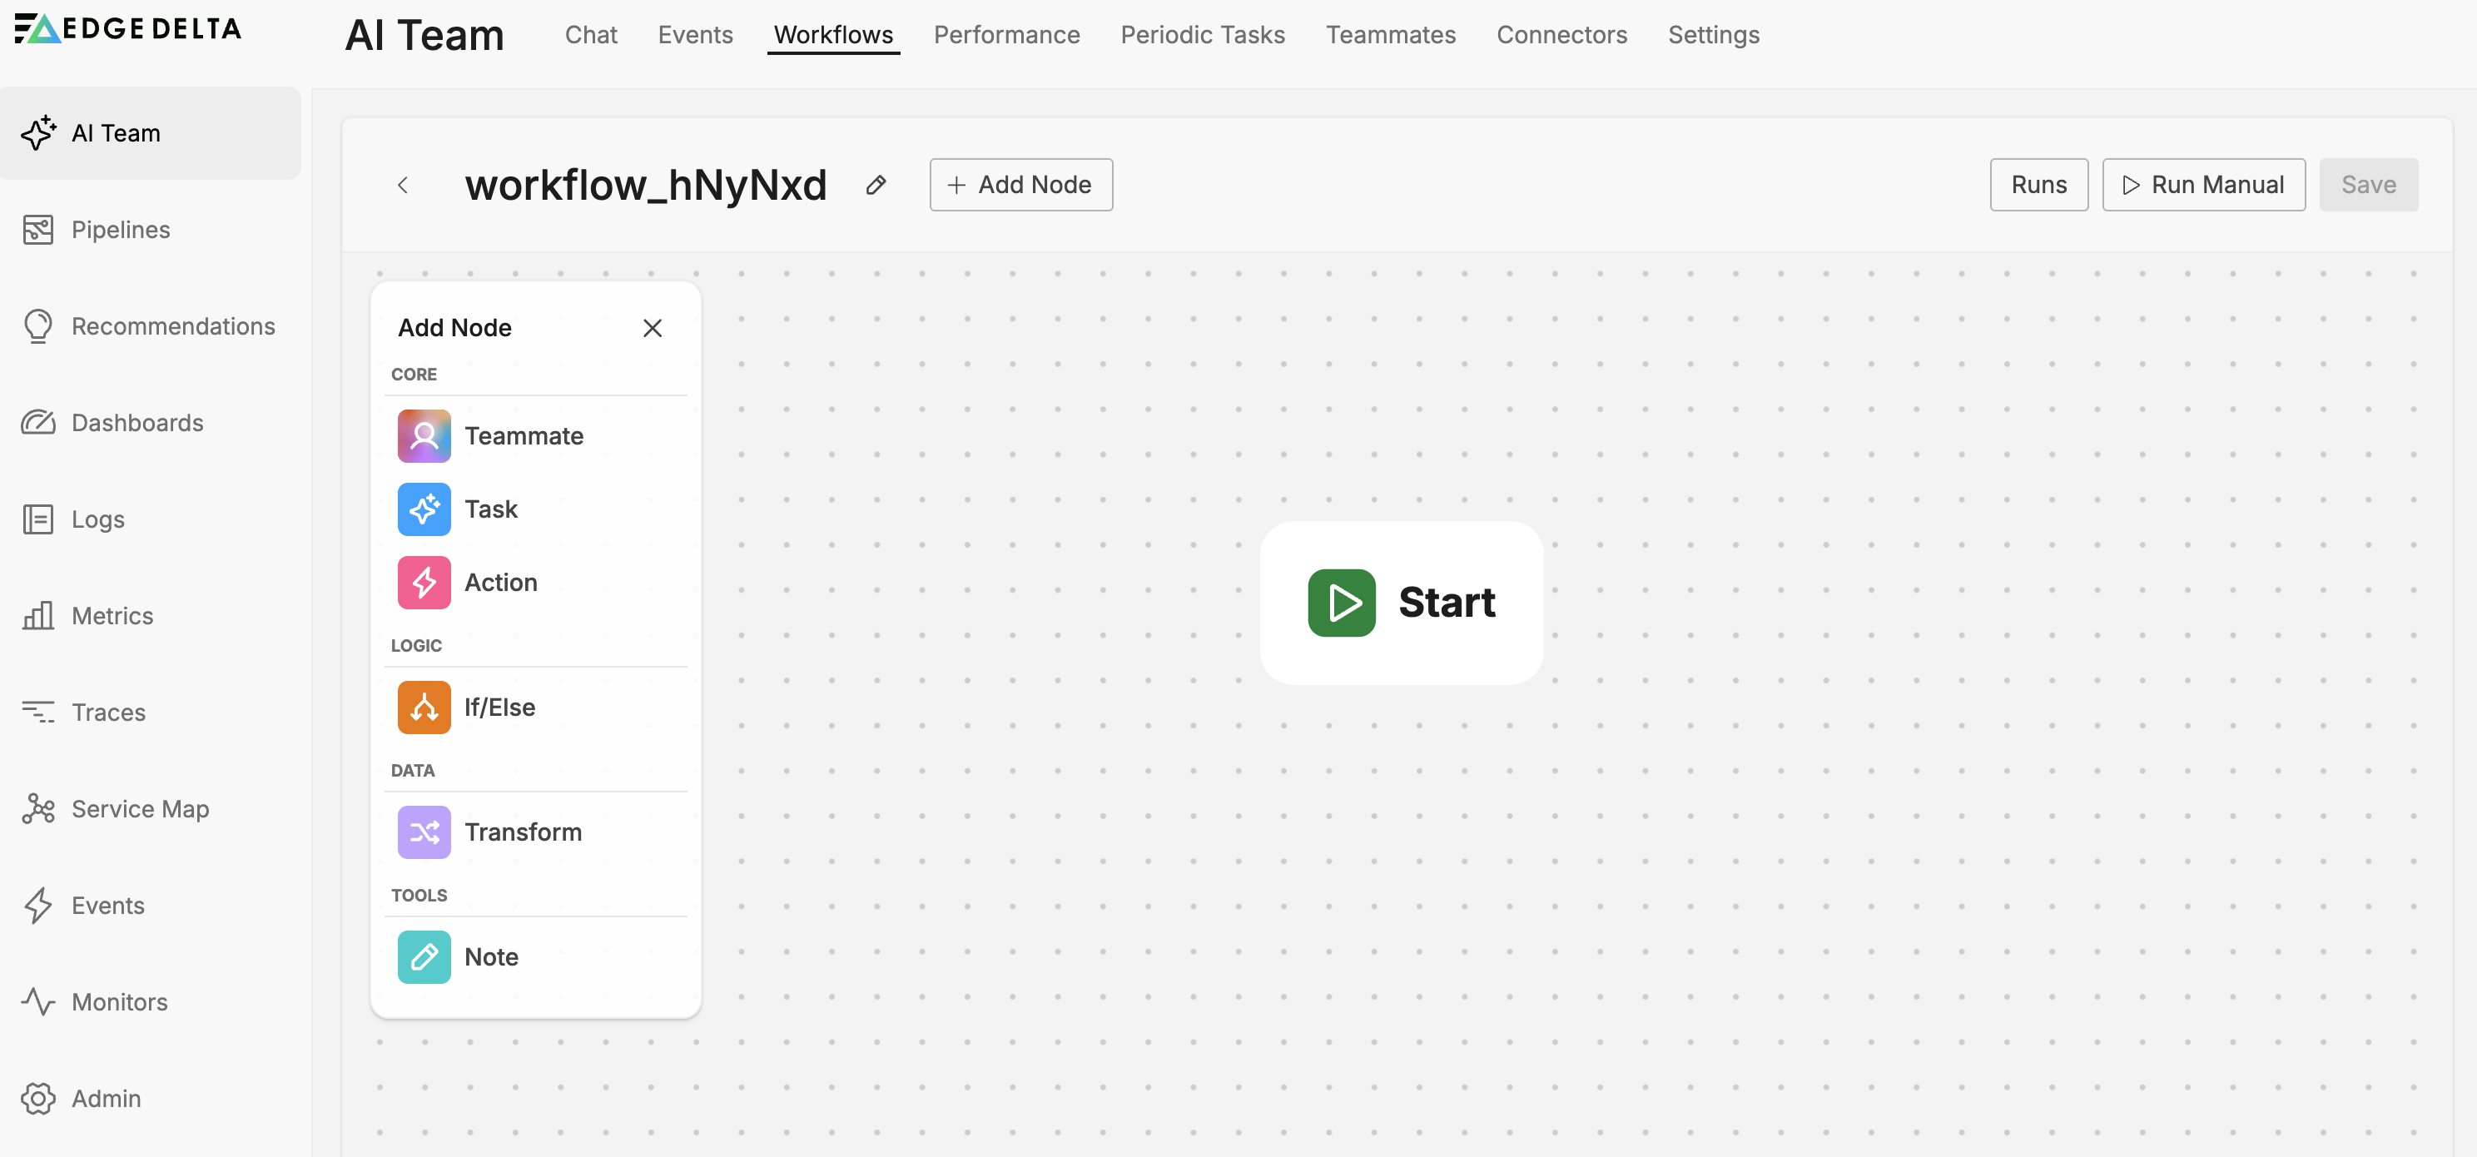This screenshot has width=2477, height=1157.
Task: Select the Teammate node icon
Action: (423, 435)
